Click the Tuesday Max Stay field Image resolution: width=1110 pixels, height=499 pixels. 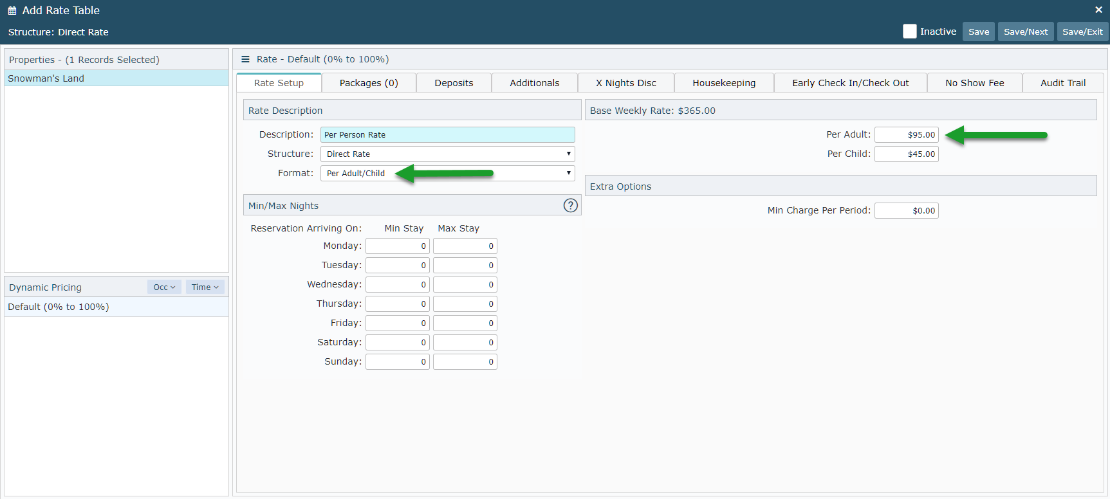click(465, 265)
